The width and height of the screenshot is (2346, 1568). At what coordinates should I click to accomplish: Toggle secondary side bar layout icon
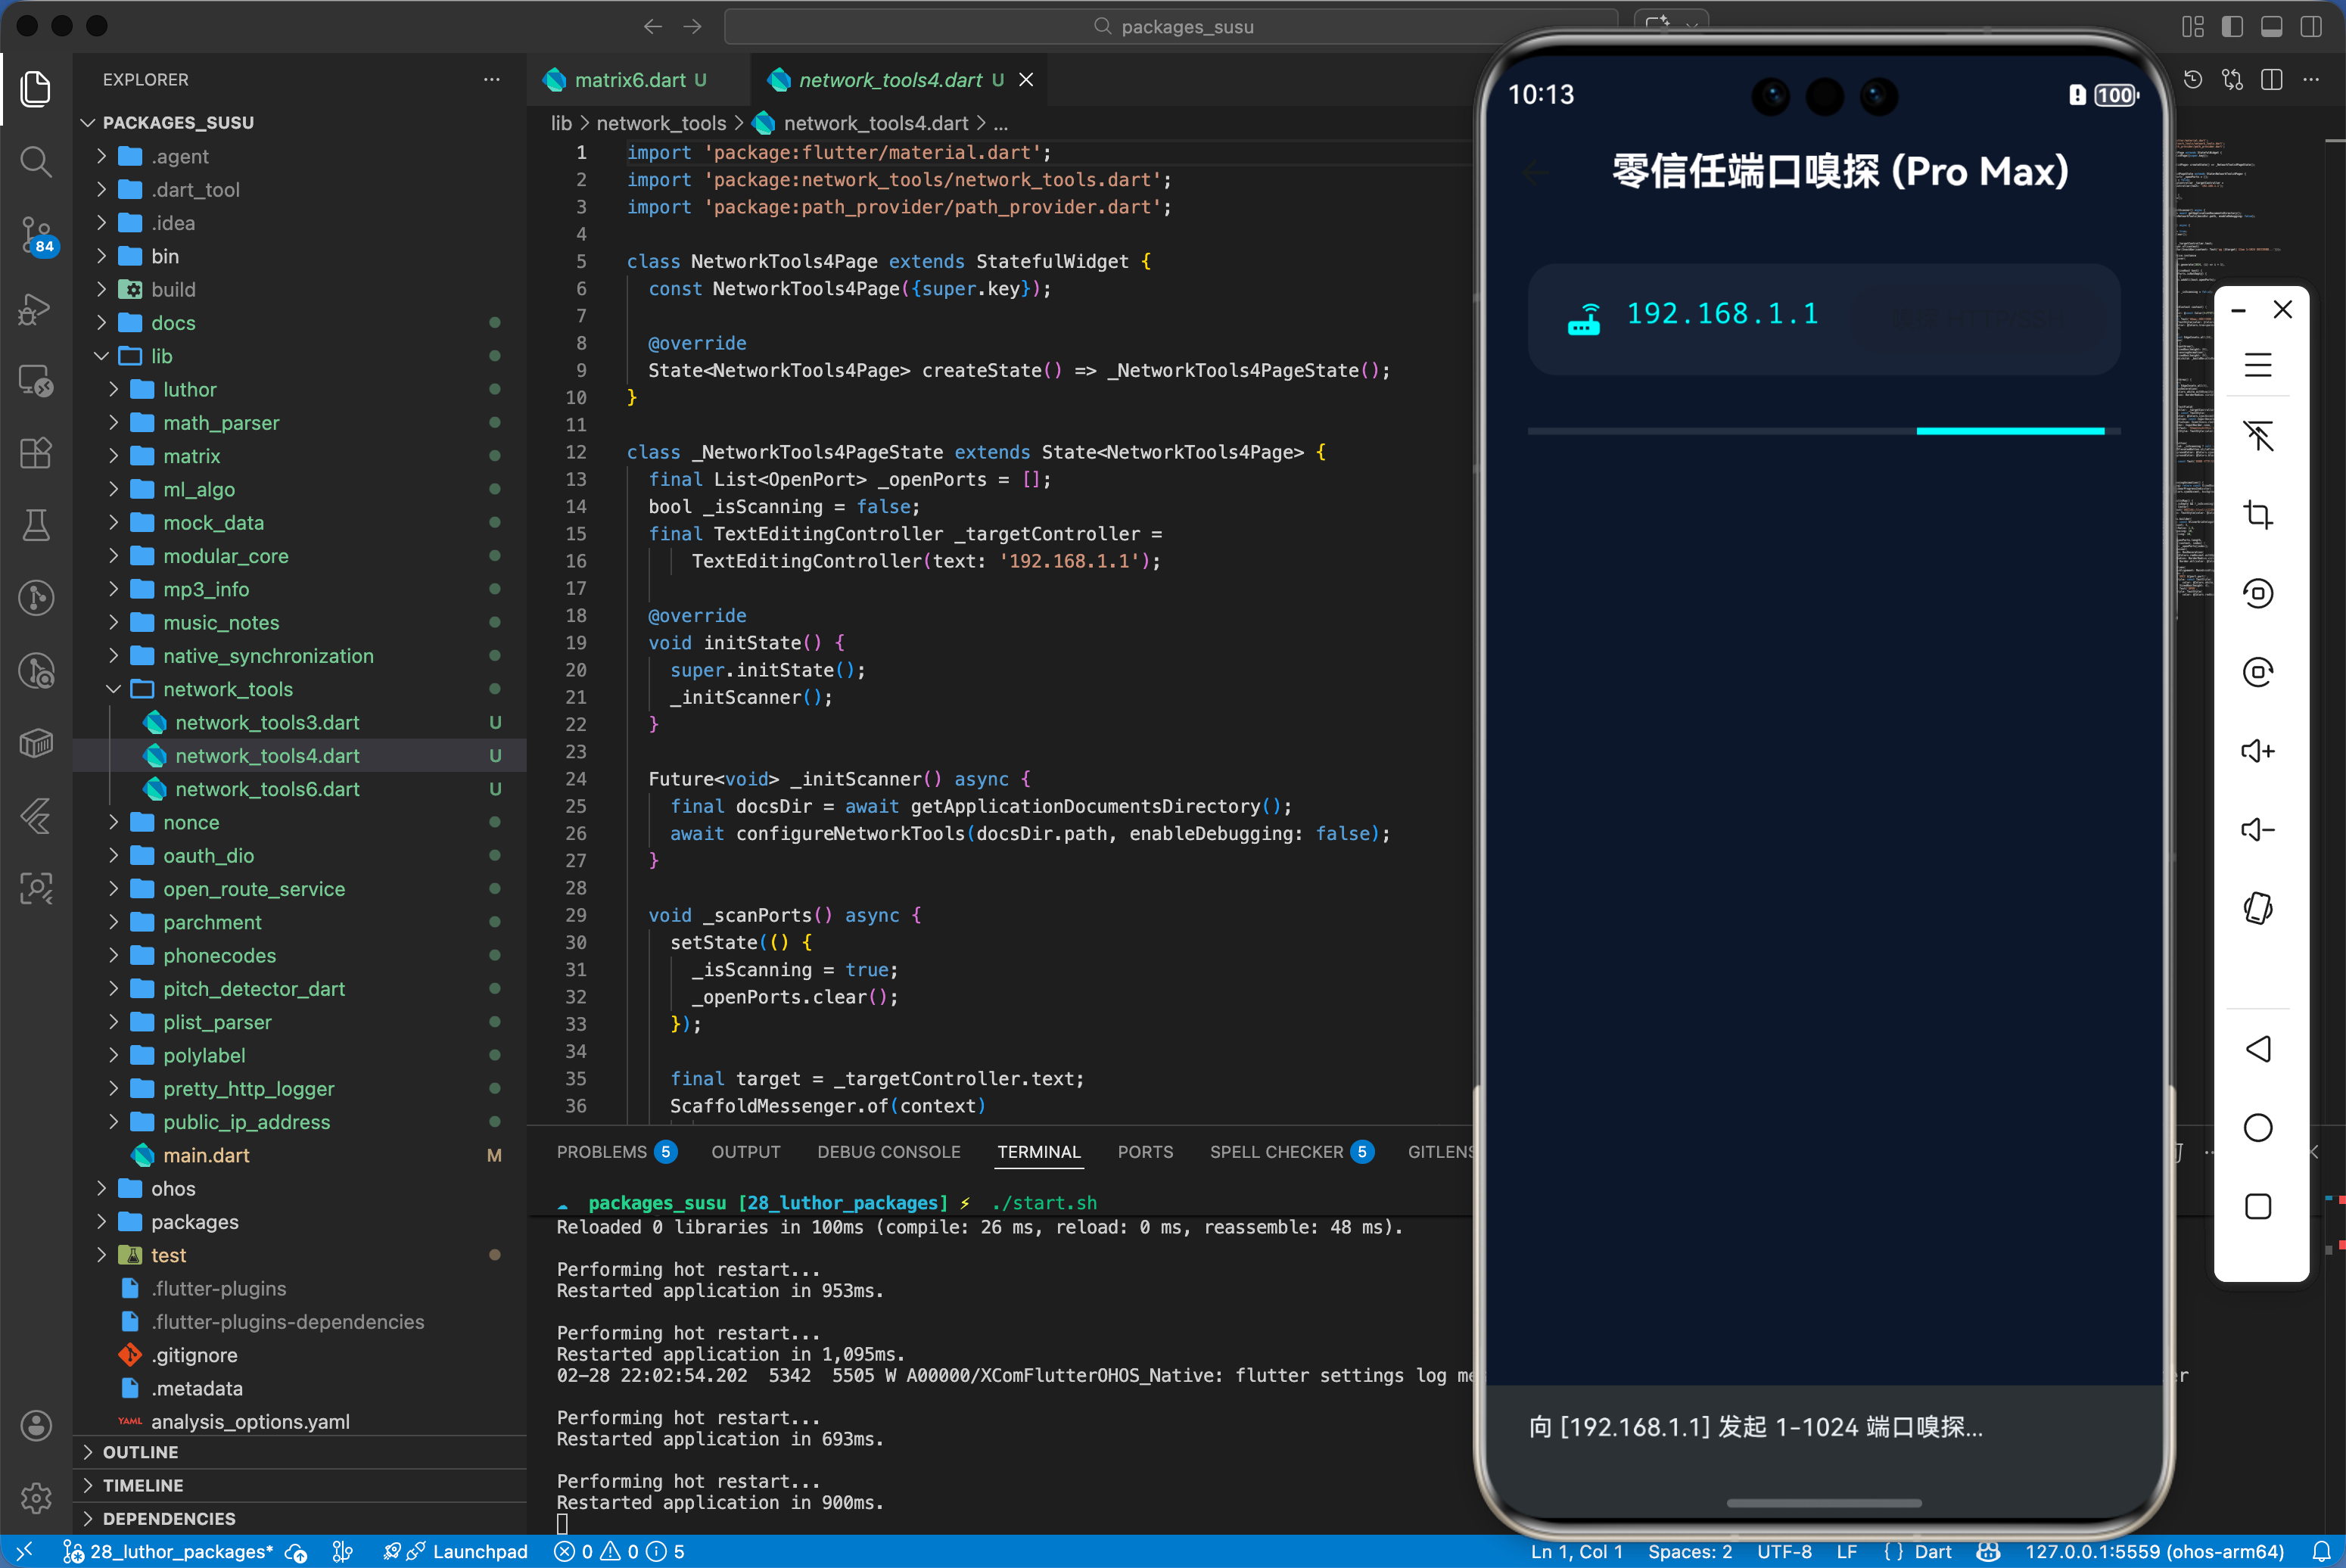(2311, 27)
